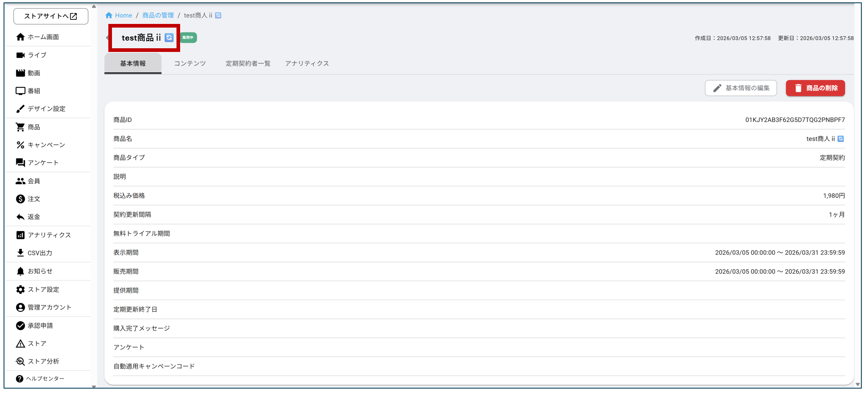The image size is (867, 393).
Task: Click the Home icon in the breadcrumb
Action: coord(109,15)
